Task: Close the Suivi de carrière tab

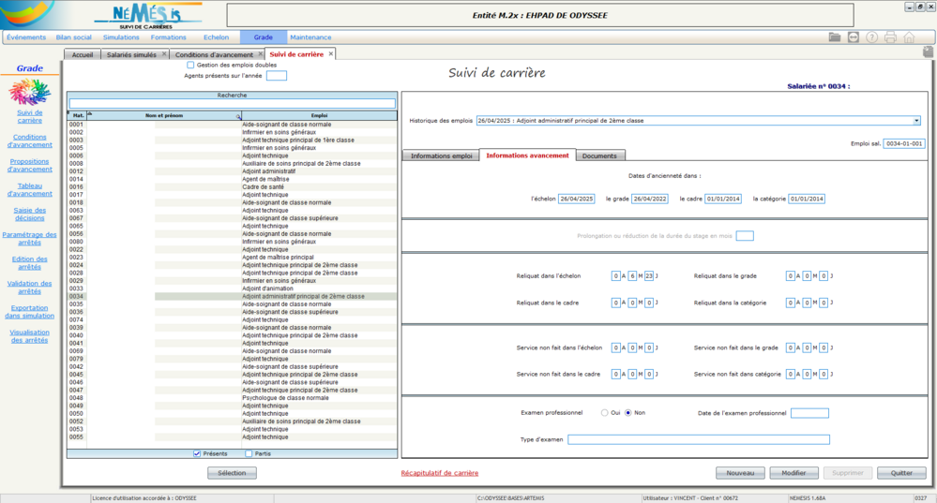Action: click(x=330, y=54)
